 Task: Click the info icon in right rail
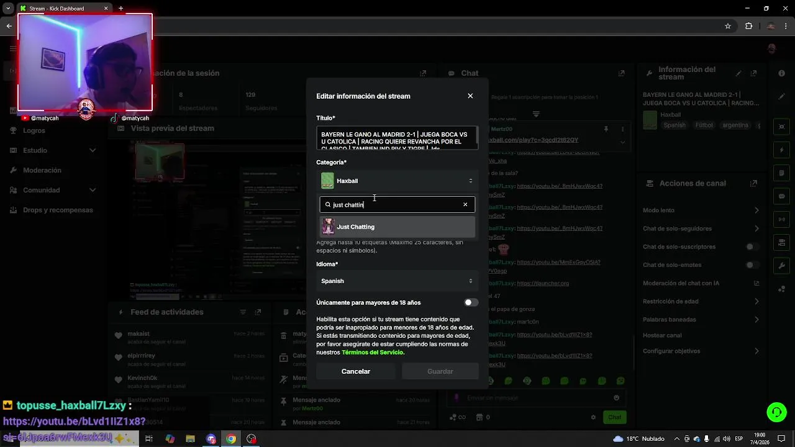click(781, 73)
